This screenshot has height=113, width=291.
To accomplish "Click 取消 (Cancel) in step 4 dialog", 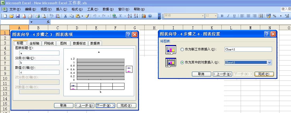I will pos(201,74).
